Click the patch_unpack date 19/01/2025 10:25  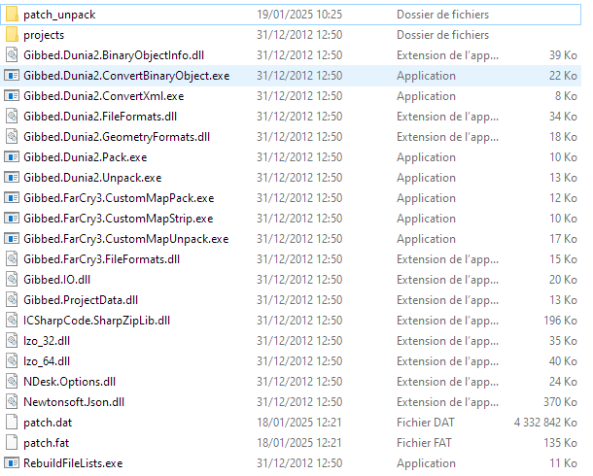(299, 15)
